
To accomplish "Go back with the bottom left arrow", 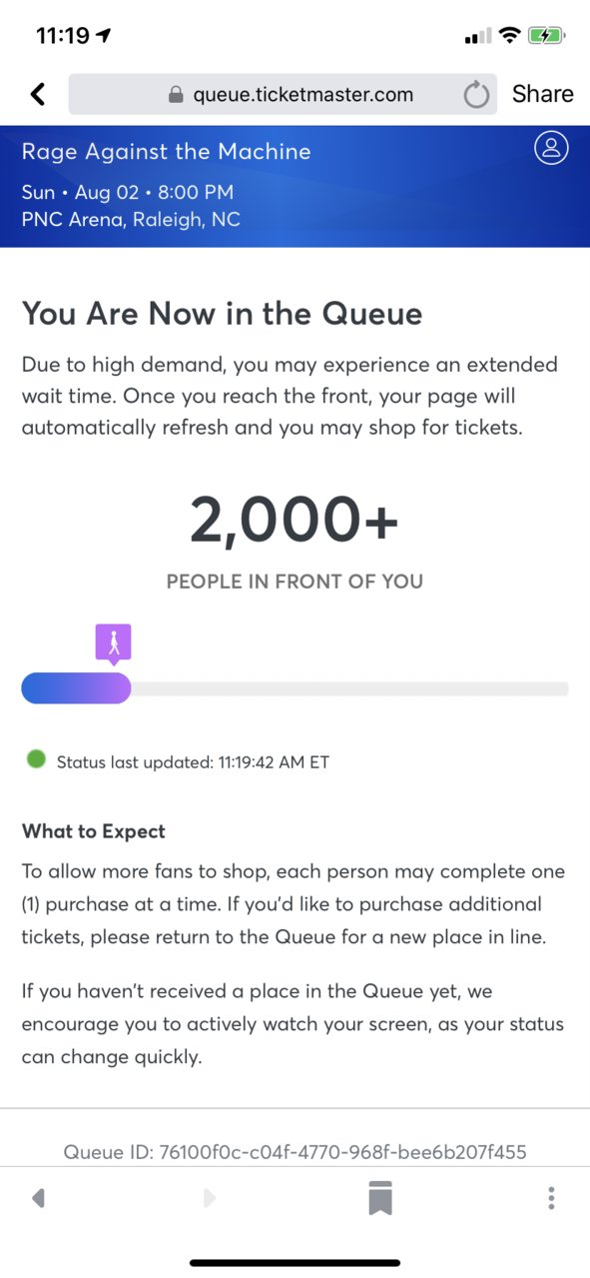I will tap(38, 1198).
